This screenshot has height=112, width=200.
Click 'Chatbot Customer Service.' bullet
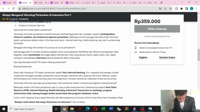(32, 26)
